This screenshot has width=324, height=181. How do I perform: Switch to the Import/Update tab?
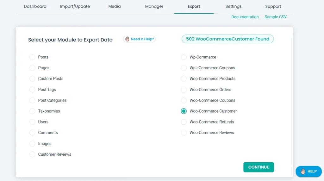coord(75,6)
